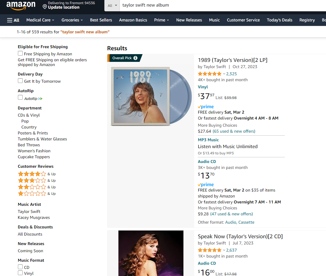Select the Vinyl format link

point(203,87)
